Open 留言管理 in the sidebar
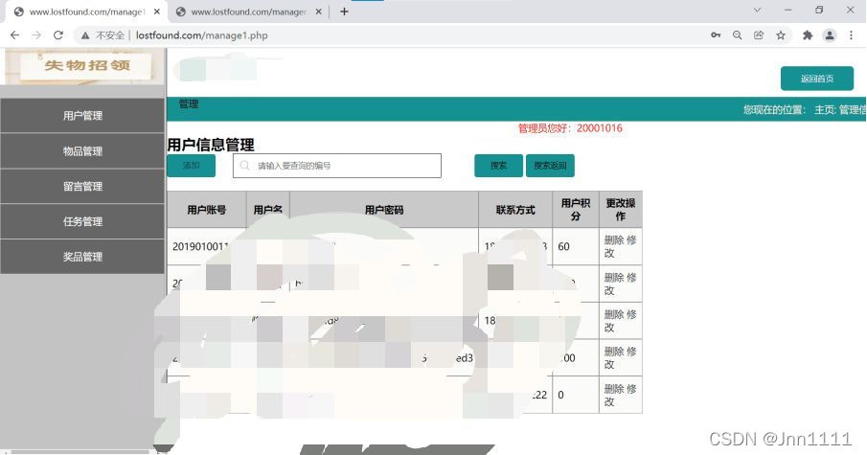This screenshot has width=867, height=455. point(82,187)
